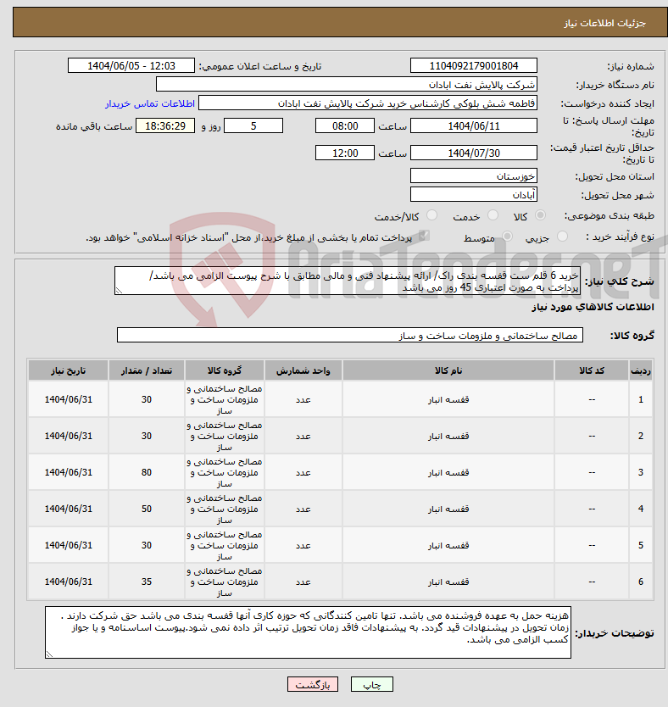
Task: Click the goods group field مصالح ساختمانی
Action: [350, 335]
